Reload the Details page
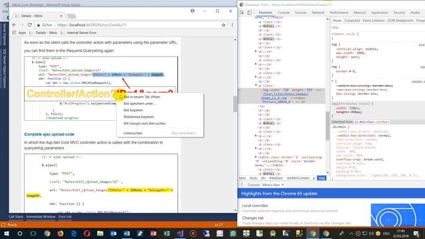Viewport: 425px width, 239px height. pos(29,25)
